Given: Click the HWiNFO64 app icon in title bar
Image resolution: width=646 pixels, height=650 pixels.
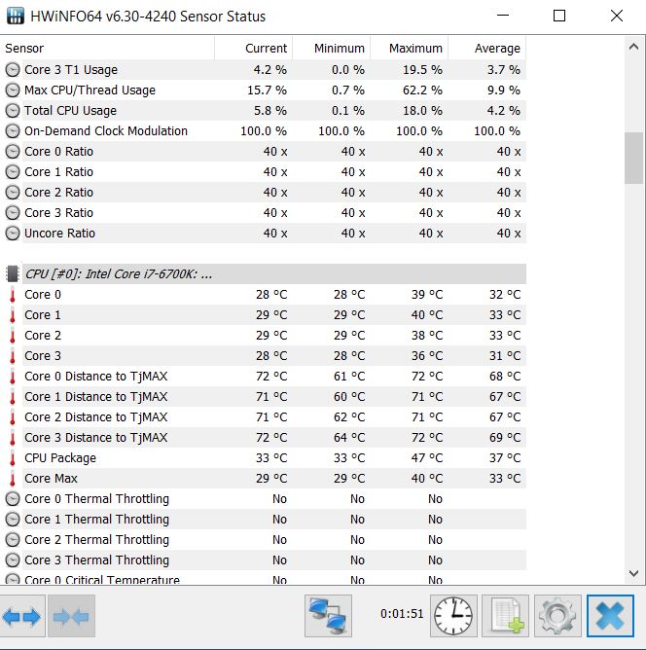Looking at the screenshot, I should pos(15,16).
